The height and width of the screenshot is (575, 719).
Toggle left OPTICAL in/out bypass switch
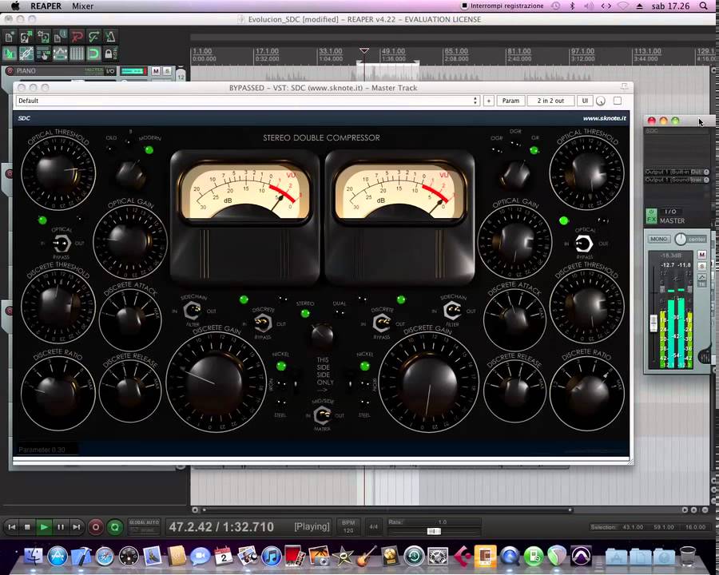tap(62, 244)
